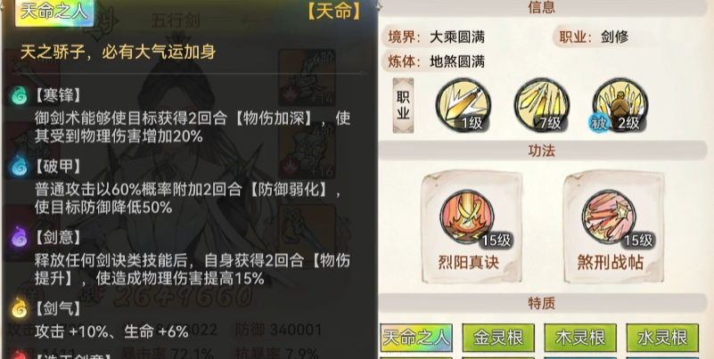This screenshot has height=359, width=714.
Task: Select the 金灵根 trait button
Action: [498, 339]
